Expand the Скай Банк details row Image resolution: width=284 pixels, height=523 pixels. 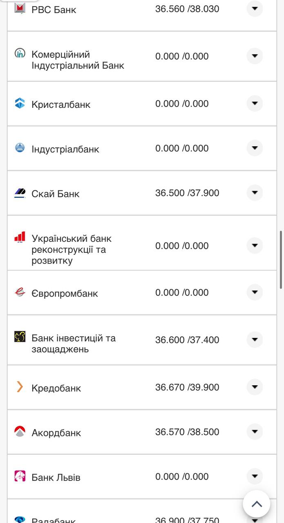255,192
